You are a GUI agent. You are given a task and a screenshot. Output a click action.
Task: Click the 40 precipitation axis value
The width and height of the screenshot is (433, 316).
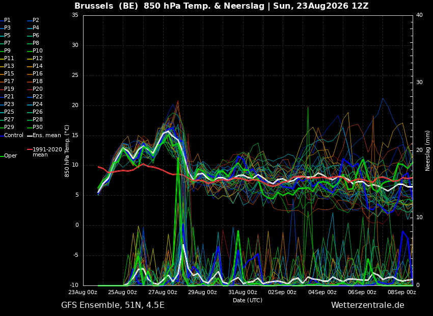click(419, 15)
